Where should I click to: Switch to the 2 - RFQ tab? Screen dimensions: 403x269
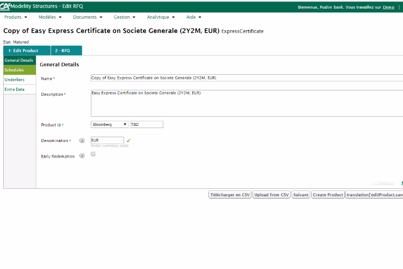67,51
